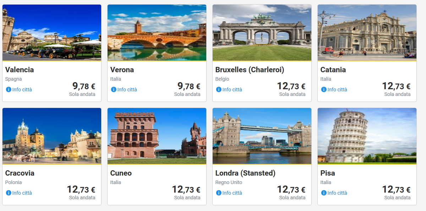The image size is (426, 211).
Task: Click the info icon for Londra (Stansted)
Action: tap(219, 193)
